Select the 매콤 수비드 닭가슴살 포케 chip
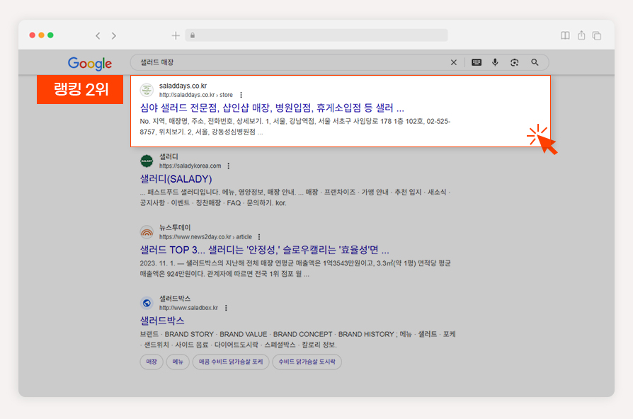 click(x=231, y=362)
